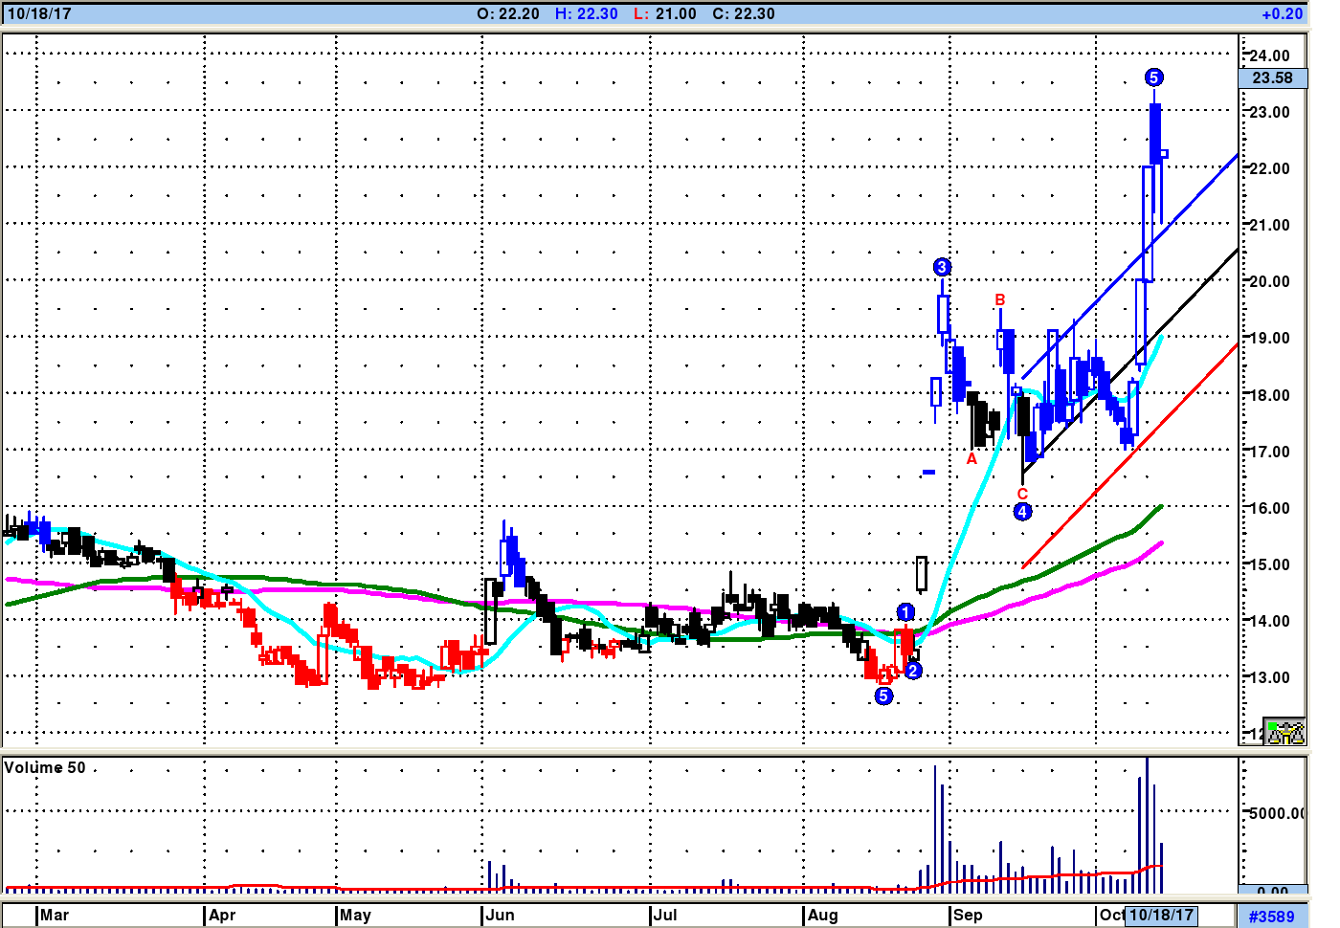Click the +0.20 change value in header
Viewport: 1340px width, 928px height.
click(x=1282, y=13)
